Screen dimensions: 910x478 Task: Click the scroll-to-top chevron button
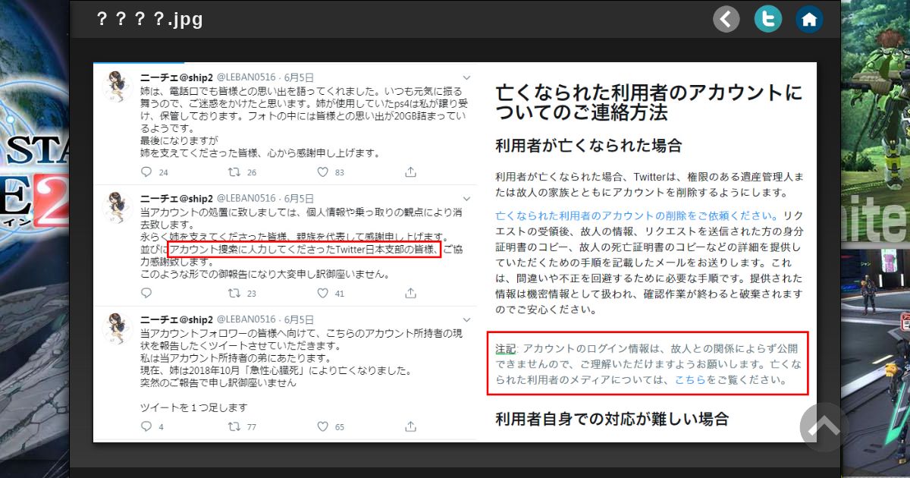[x=824, y=427]
